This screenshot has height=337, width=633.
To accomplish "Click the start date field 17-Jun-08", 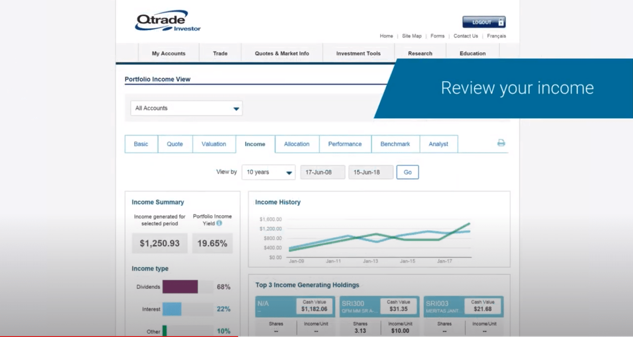I will (322, 172).
